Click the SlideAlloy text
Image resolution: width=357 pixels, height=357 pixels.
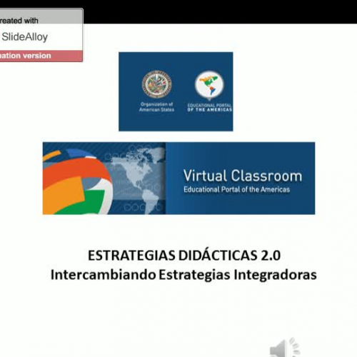coord(25,37)
